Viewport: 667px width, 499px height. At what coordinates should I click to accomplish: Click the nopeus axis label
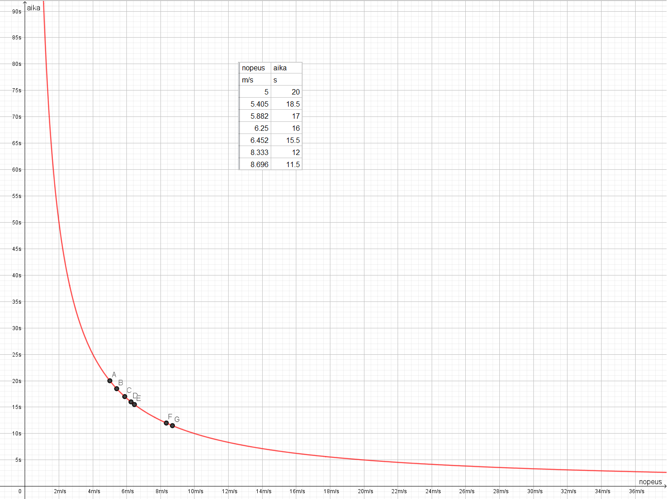pyautogui.click(x=650, y=482)
